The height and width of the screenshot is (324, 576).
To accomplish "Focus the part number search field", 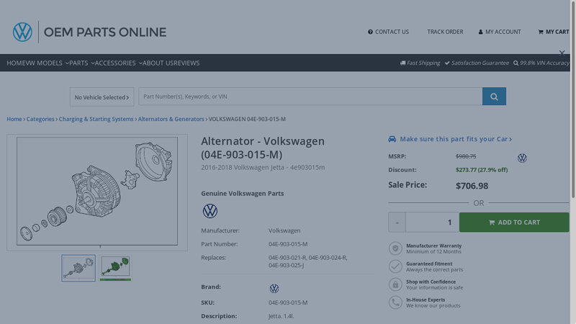I will 310,96.
